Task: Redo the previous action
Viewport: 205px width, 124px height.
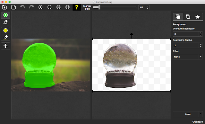Action: [31, 7]
